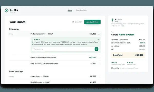Select the PowerCore+ — 20 kWh row
Screen dimensions: 154x92
(x=55, y=76)
